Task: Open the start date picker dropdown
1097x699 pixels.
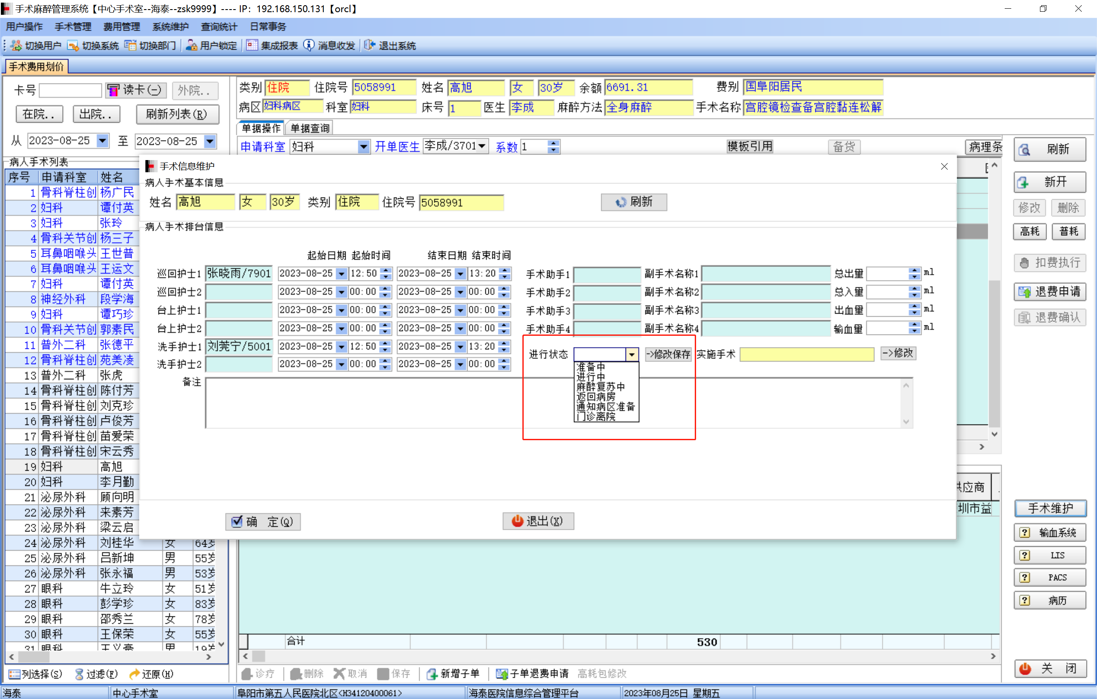Action: coord(102,140)
